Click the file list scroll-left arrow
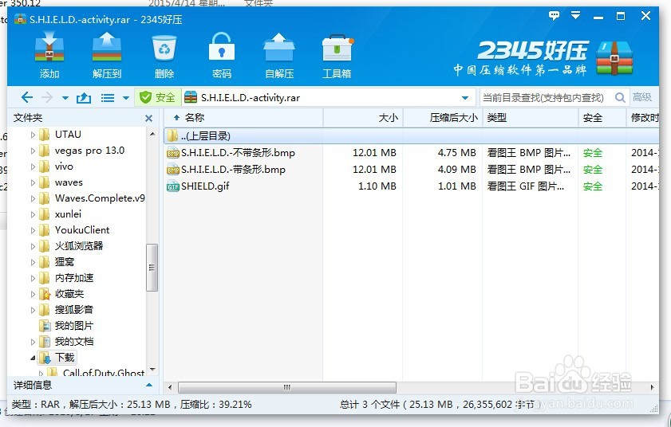The width and height of the screenshot is (671, 427). pos(170,388)
